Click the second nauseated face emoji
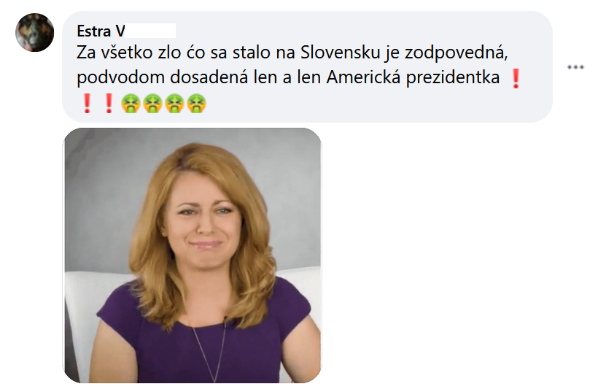 (153, 104)
